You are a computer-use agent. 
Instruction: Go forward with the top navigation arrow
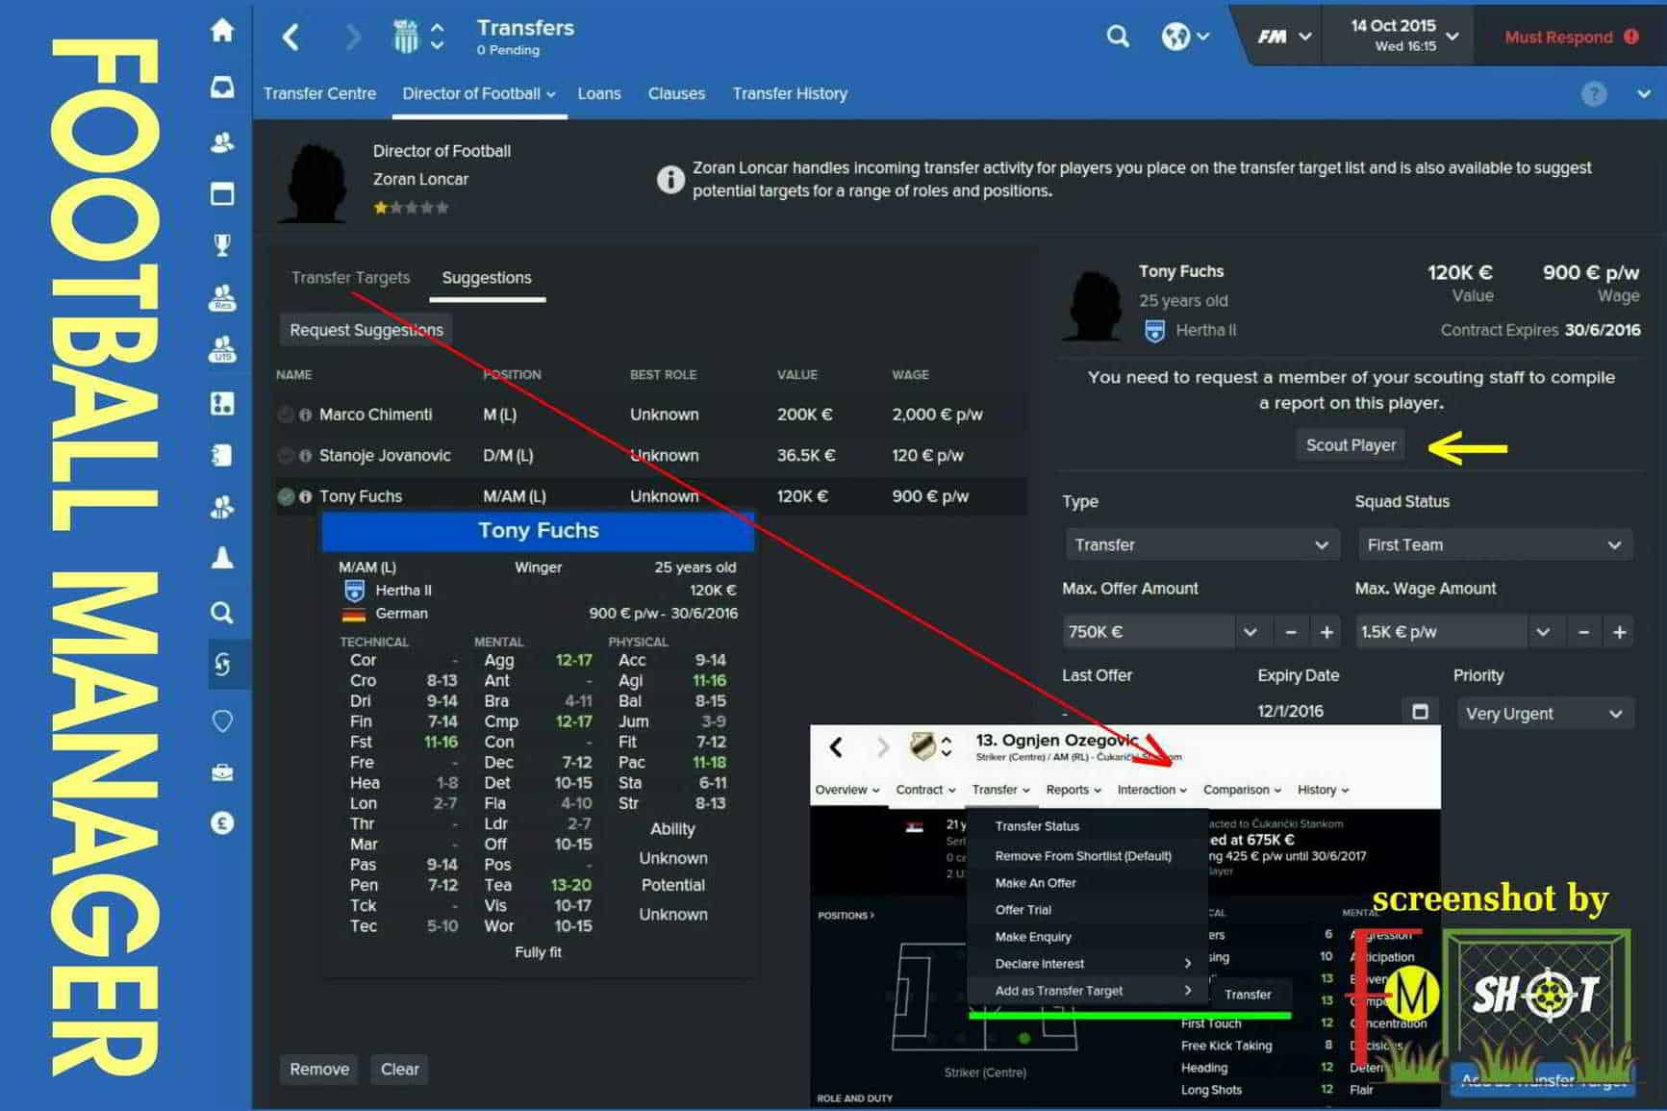click(x=353, y=38)
